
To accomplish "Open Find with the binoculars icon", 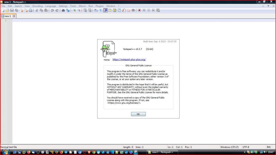I will (x=63, y=10).
